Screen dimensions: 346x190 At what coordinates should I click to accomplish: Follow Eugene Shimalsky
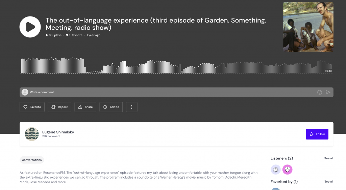point(317,134)
